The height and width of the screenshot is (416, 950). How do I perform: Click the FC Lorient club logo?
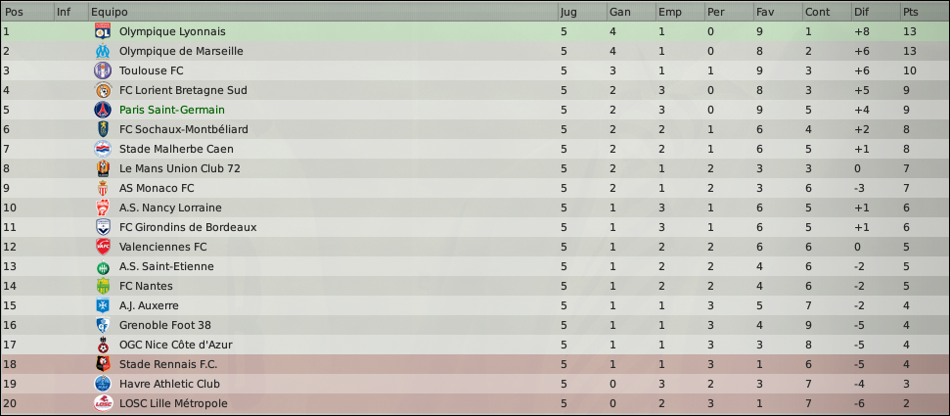[103, 90]
